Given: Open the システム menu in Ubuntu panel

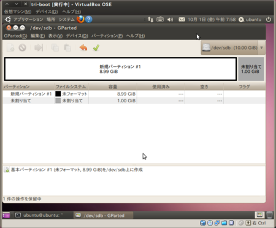Looking at the screenshot, I should click(x=67, y=20).
